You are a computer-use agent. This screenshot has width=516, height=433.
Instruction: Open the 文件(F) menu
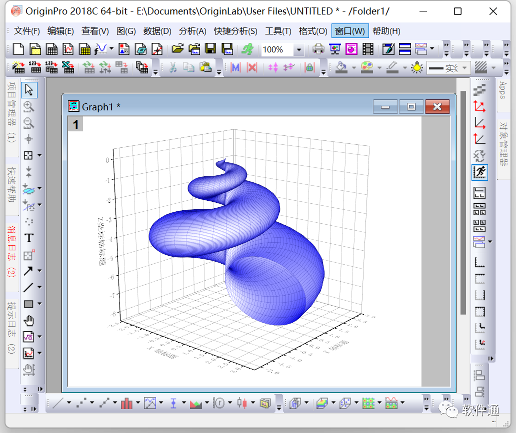coord(26,31)
